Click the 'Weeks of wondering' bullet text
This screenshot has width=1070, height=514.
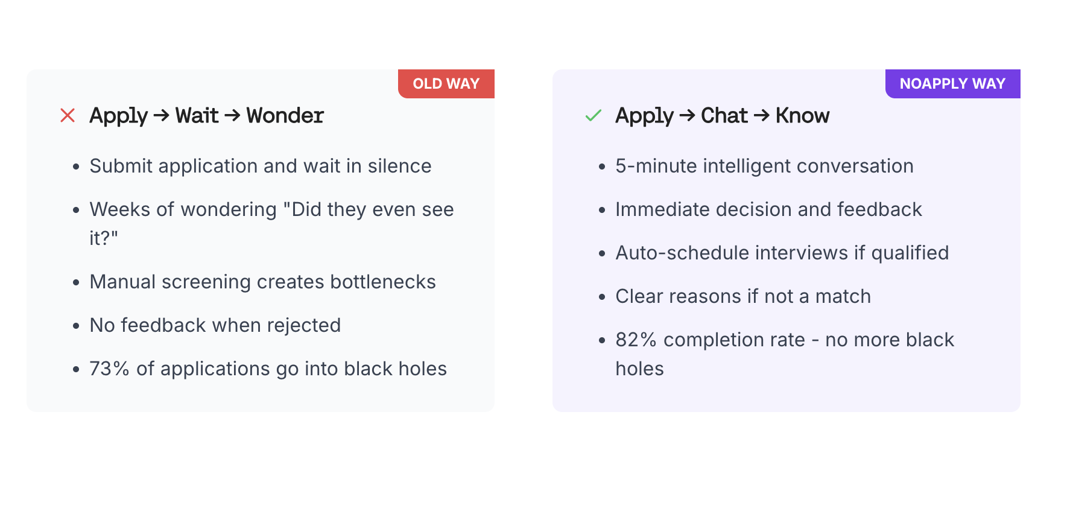tap(271, 224)
